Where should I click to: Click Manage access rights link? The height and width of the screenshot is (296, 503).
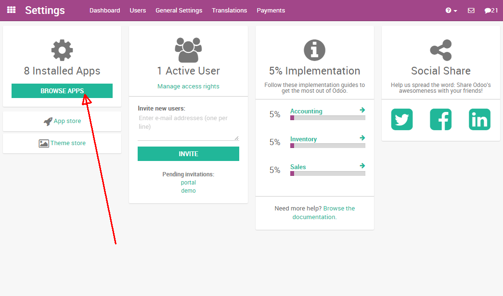pos(188,86)
